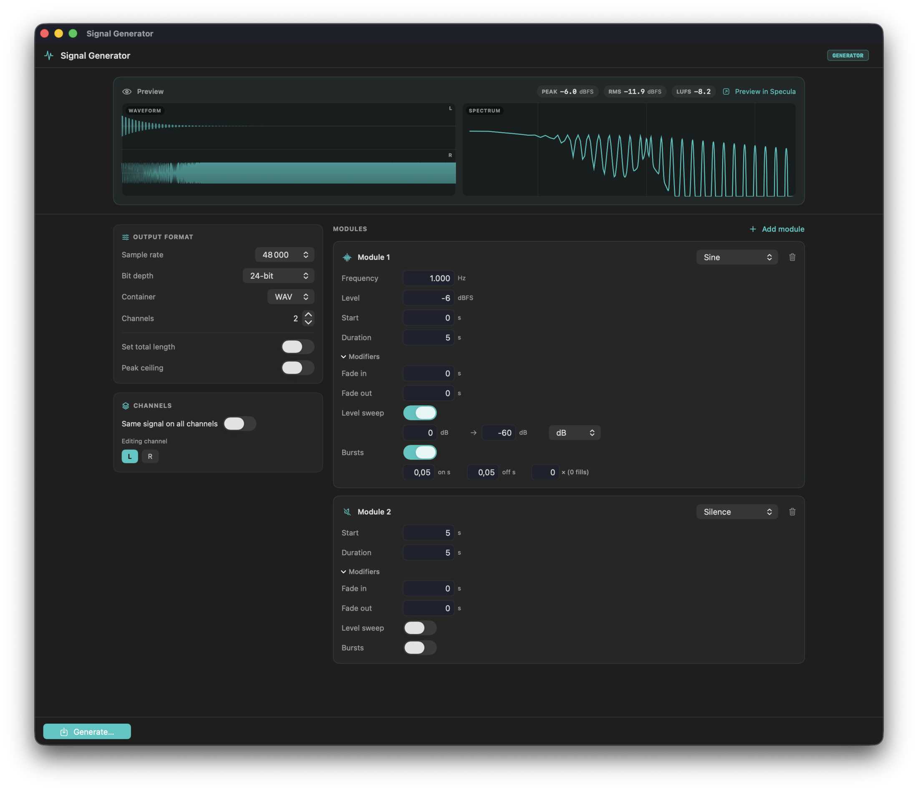Open the Container WAV dropdown
918x791 pixels.
coord(291,297)
